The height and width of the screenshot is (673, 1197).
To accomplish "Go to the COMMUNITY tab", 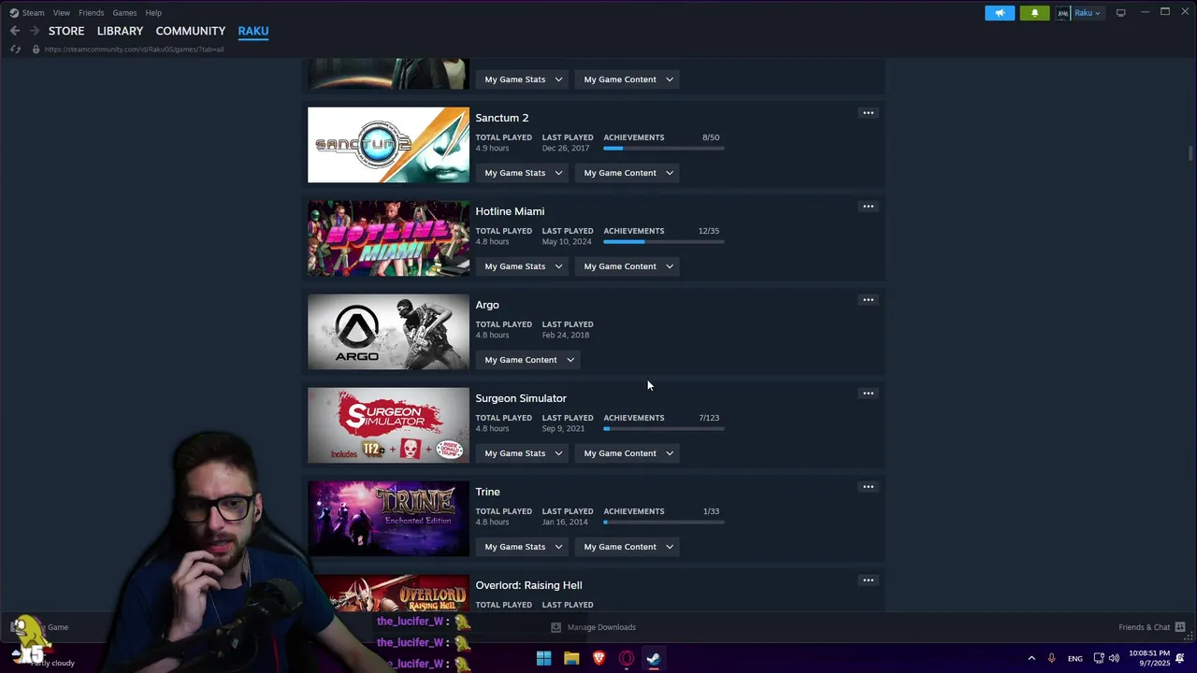I will click(191, 31).
